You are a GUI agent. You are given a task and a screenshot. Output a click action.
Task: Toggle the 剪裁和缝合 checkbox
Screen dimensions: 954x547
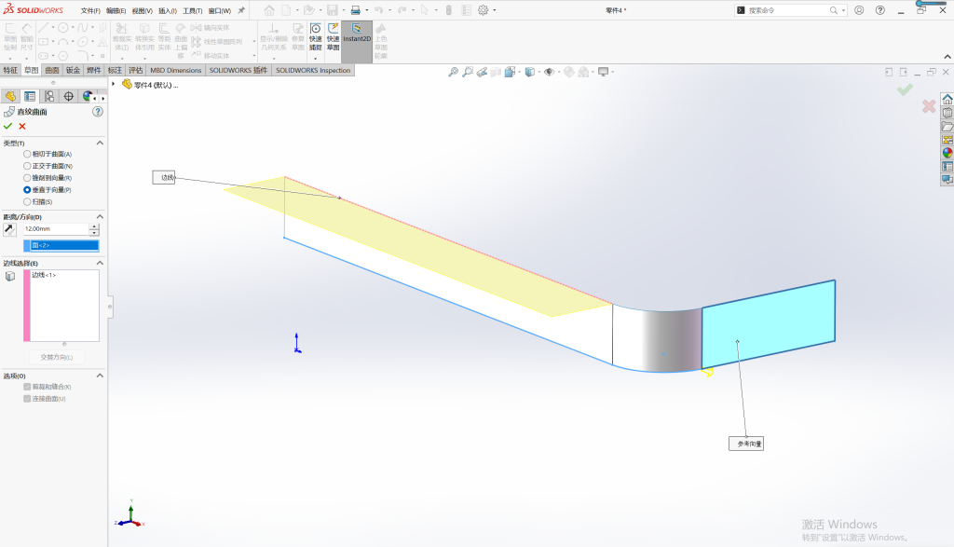tap(27, 387)
